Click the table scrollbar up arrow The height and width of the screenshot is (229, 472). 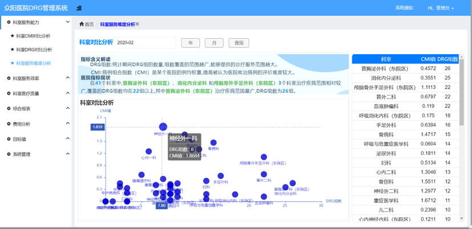[462, 56]
